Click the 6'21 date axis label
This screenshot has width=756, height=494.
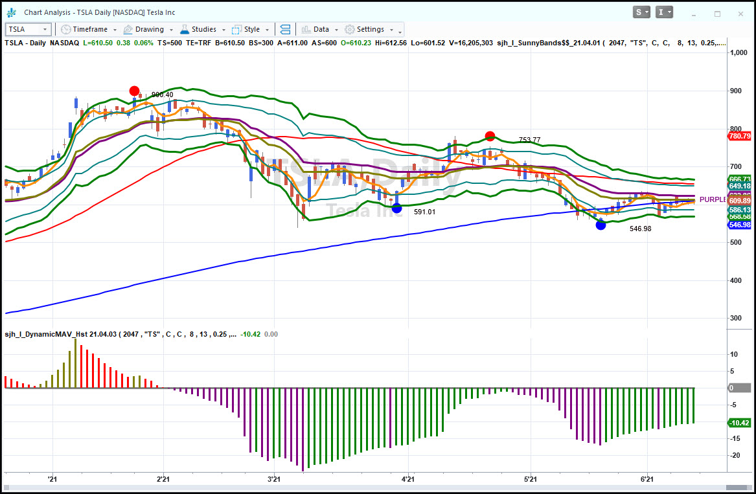coord(647,479)
